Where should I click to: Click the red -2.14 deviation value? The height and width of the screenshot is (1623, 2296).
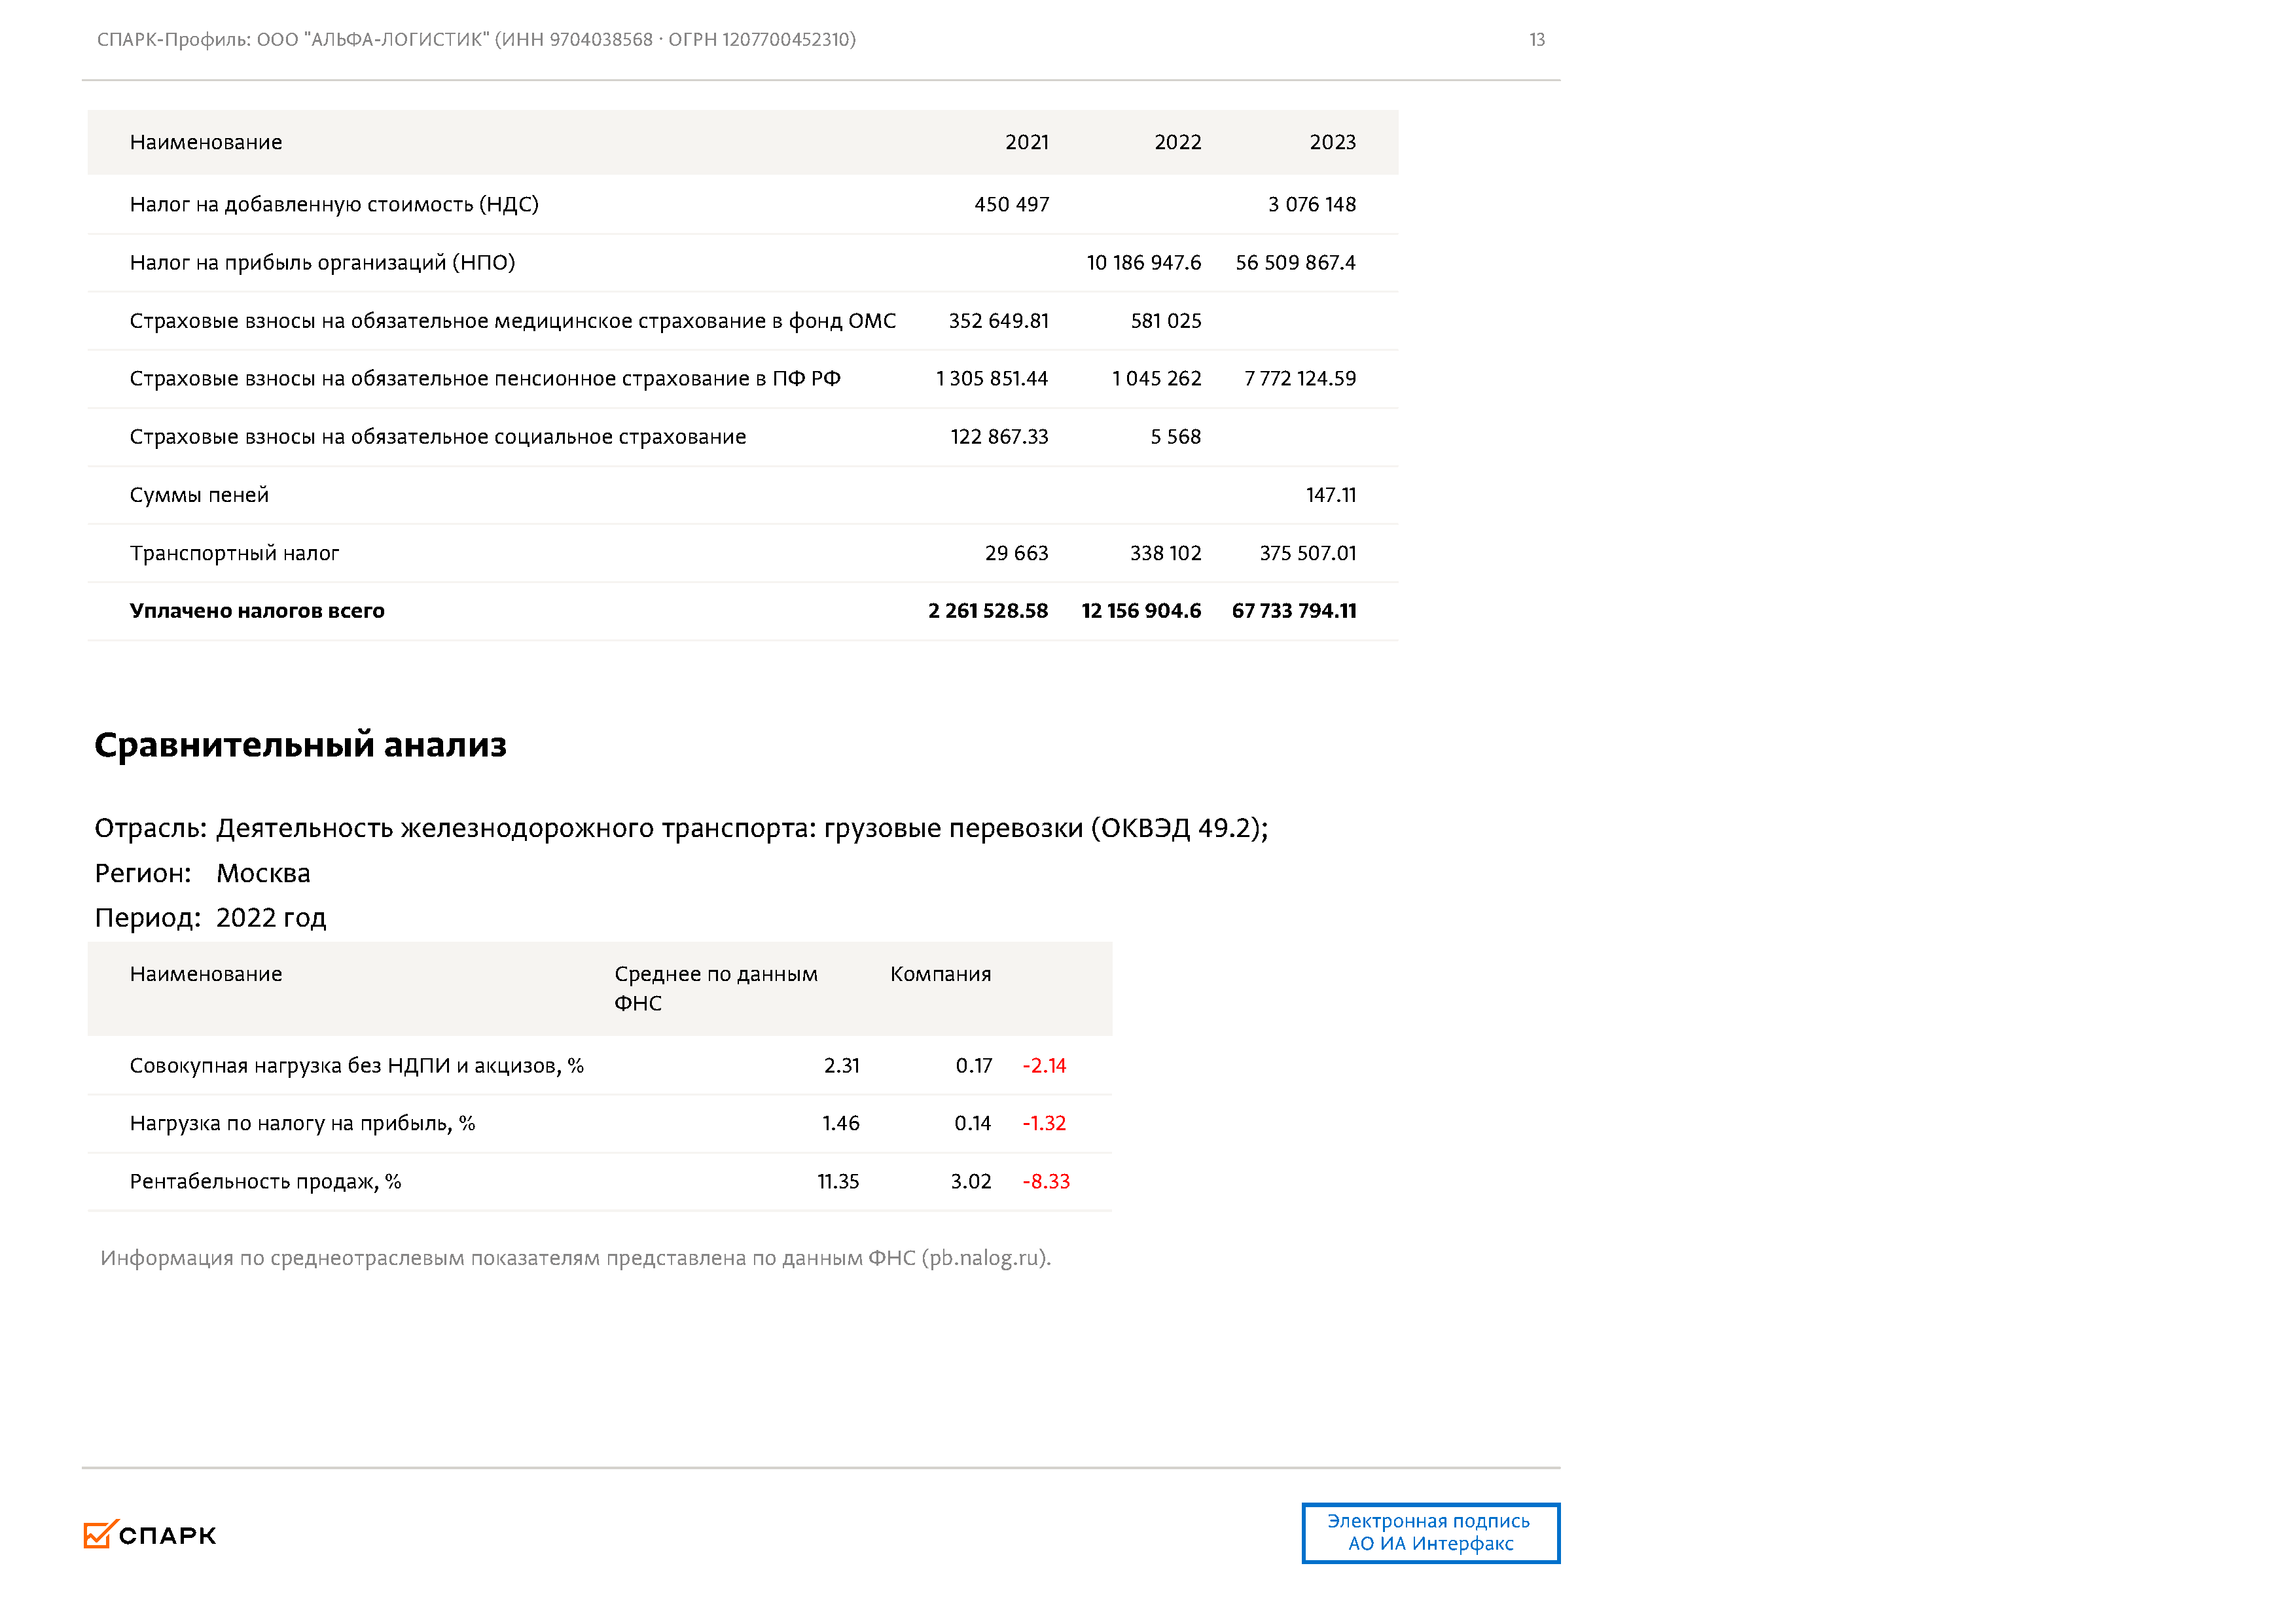click(x=1044, y=1066)
